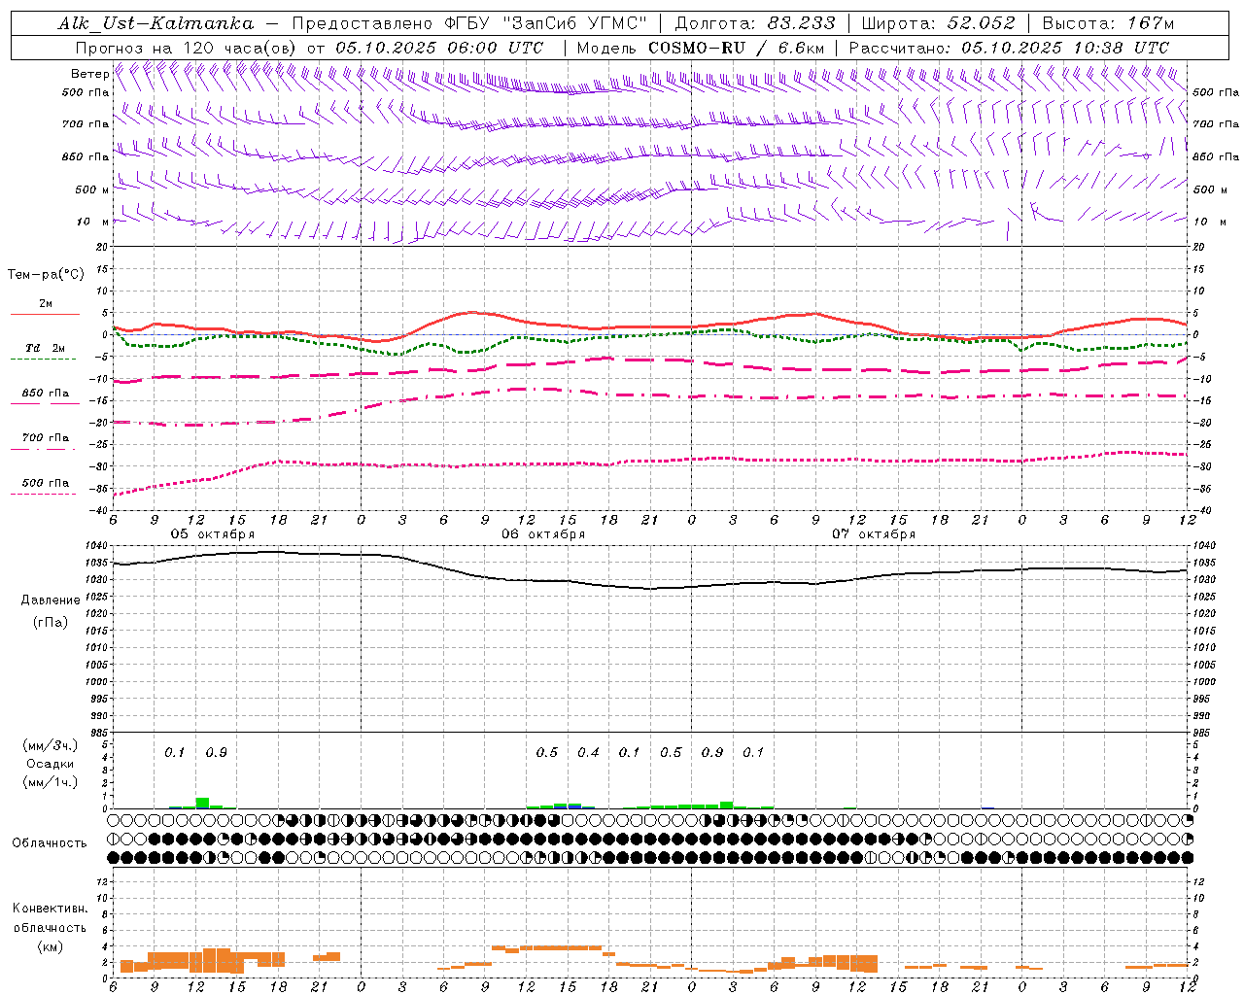Click the Облачность cloud cover label
Screen dimensions: 1244x995
51,842
